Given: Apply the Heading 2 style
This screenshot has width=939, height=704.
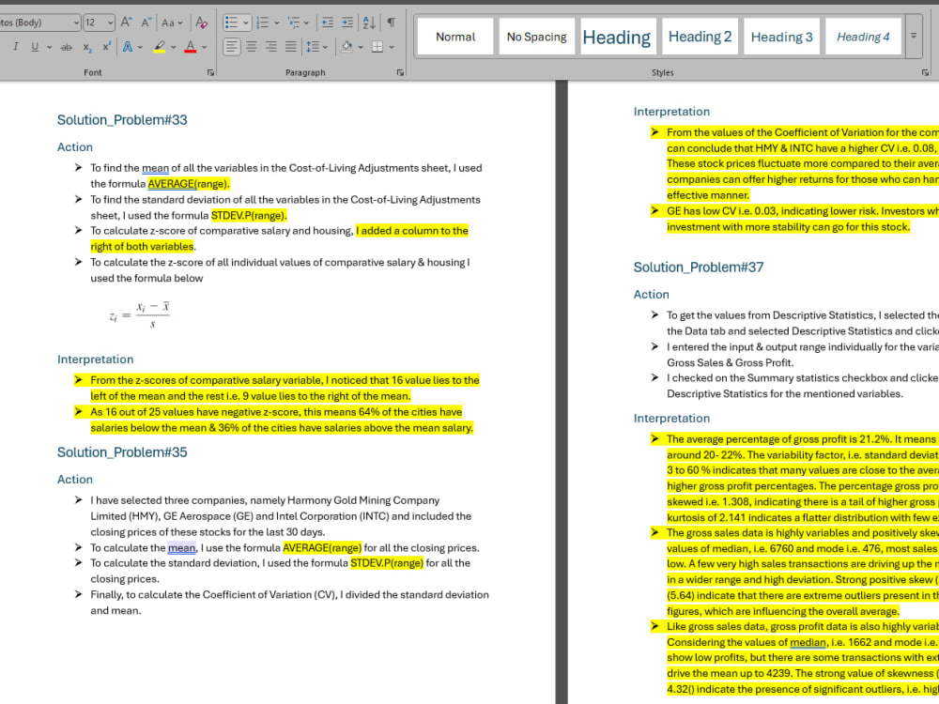Looking at the screenshot, I should pos(700,37).
